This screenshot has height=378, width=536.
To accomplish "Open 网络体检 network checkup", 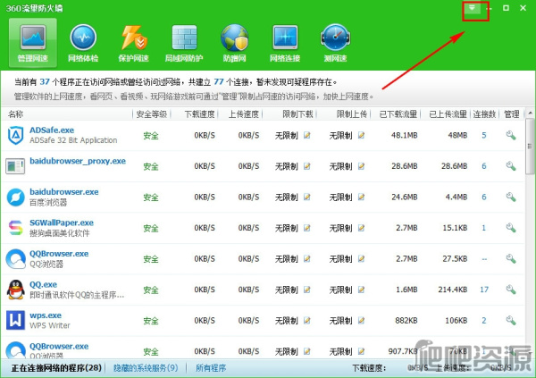I will point(83,42).
